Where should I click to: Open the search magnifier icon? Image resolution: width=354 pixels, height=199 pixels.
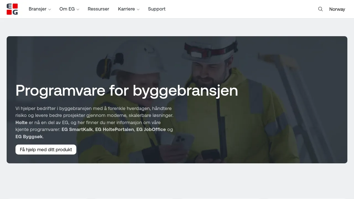[321, 9]
